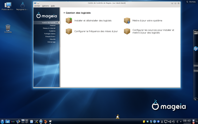Click the blue folder desktop icon in the taskbar
Viewport: 198px width, 124px height.
[7, 121]
